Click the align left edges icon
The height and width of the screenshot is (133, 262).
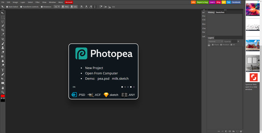[x=82, y=7]
